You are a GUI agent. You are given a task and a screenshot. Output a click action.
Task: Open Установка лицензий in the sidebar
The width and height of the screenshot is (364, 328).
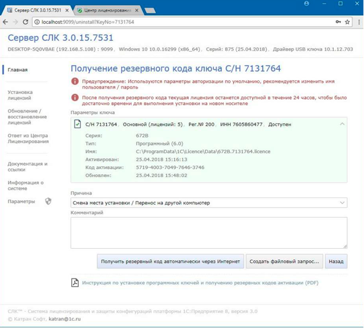pyautogui.click(x=20, y=95)
